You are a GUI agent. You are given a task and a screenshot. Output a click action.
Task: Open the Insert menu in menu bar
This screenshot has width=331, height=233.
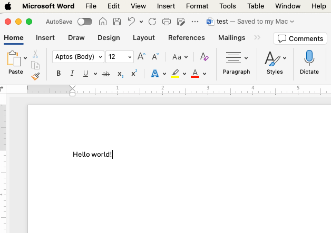(x=166, y=6)
